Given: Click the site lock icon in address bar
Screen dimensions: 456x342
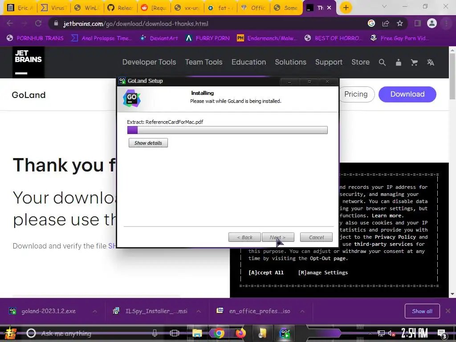Looking at the screenshot, I should 56,24.
